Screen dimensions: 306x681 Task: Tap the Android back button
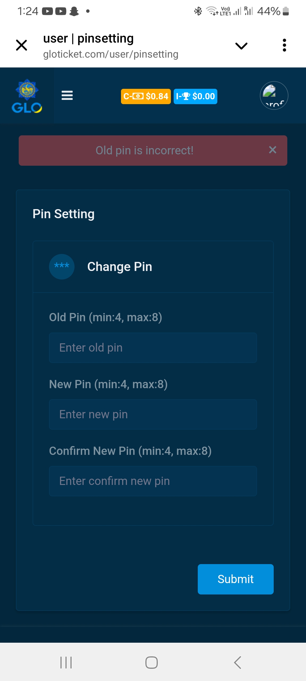[237, 663]
